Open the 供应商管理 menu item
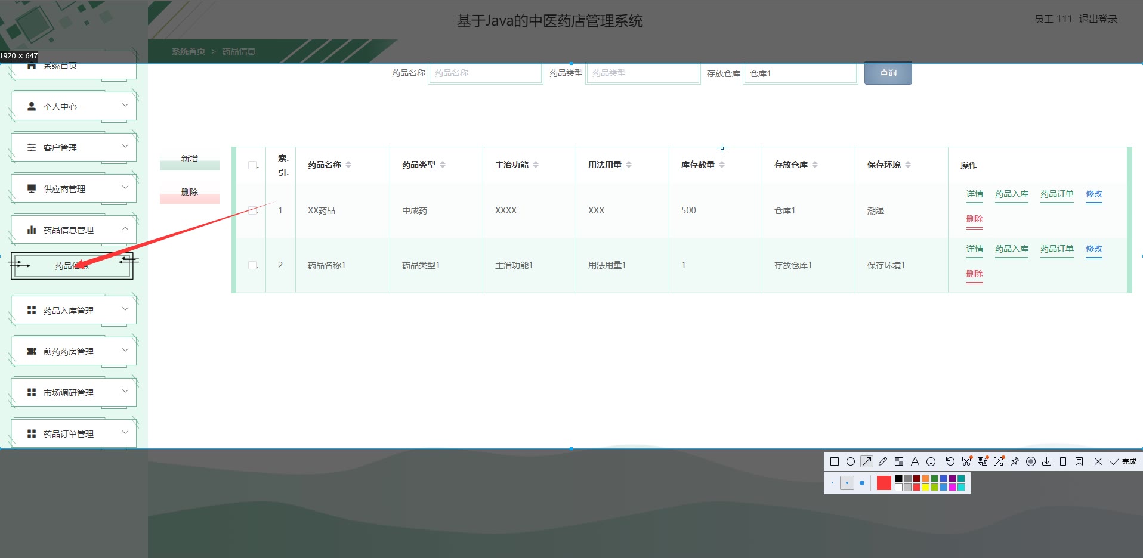 (73, 189)
